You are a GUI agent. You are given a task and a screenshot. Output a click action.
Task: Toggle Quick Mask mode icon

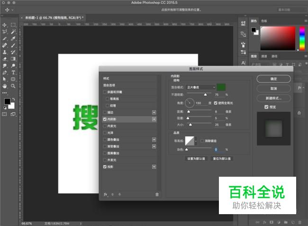point(4,114)
